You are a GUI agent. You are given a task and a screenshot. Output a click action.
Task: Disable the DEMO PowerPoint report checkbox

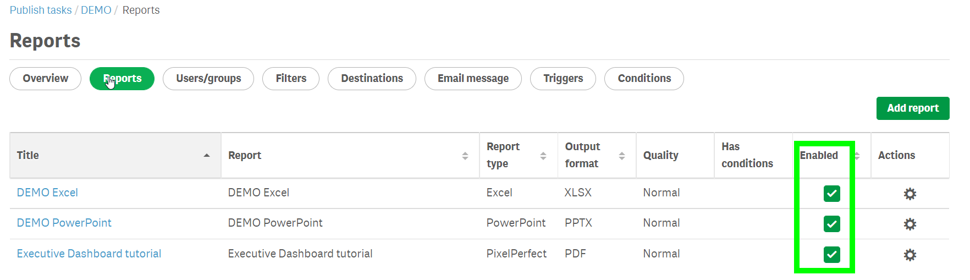(831, 224)
